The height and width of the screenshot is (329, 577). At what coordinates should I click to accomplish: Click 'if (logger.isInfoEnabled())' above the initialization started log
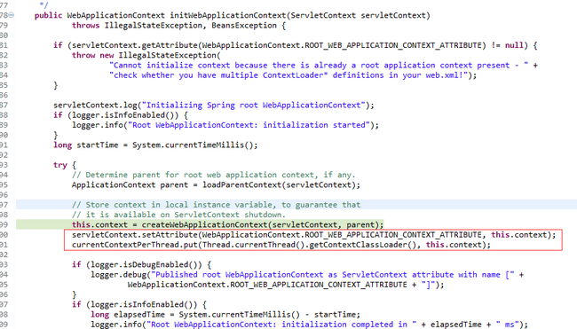(121, 115)
